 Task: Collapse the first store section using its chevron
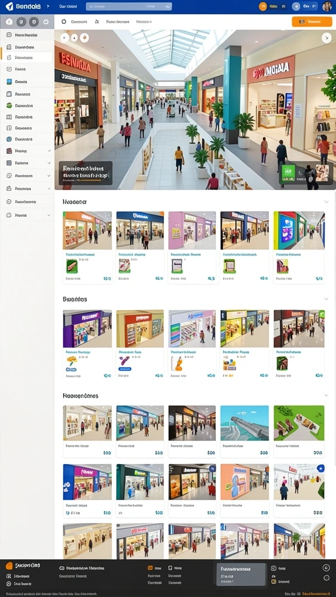(326, 201)
